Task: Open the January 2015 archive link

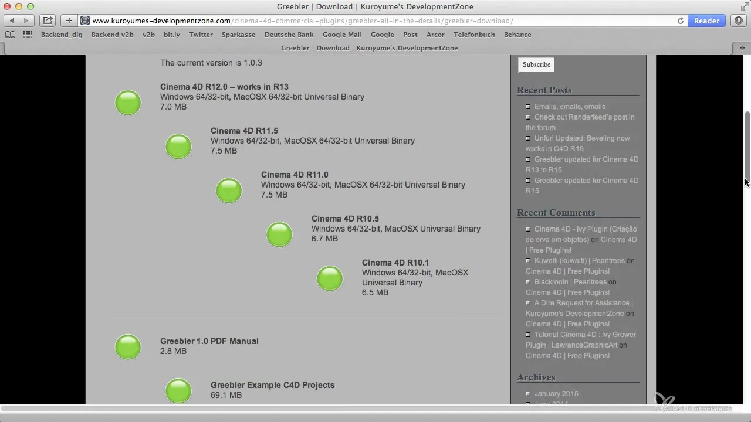Action: tap(556, 394)
